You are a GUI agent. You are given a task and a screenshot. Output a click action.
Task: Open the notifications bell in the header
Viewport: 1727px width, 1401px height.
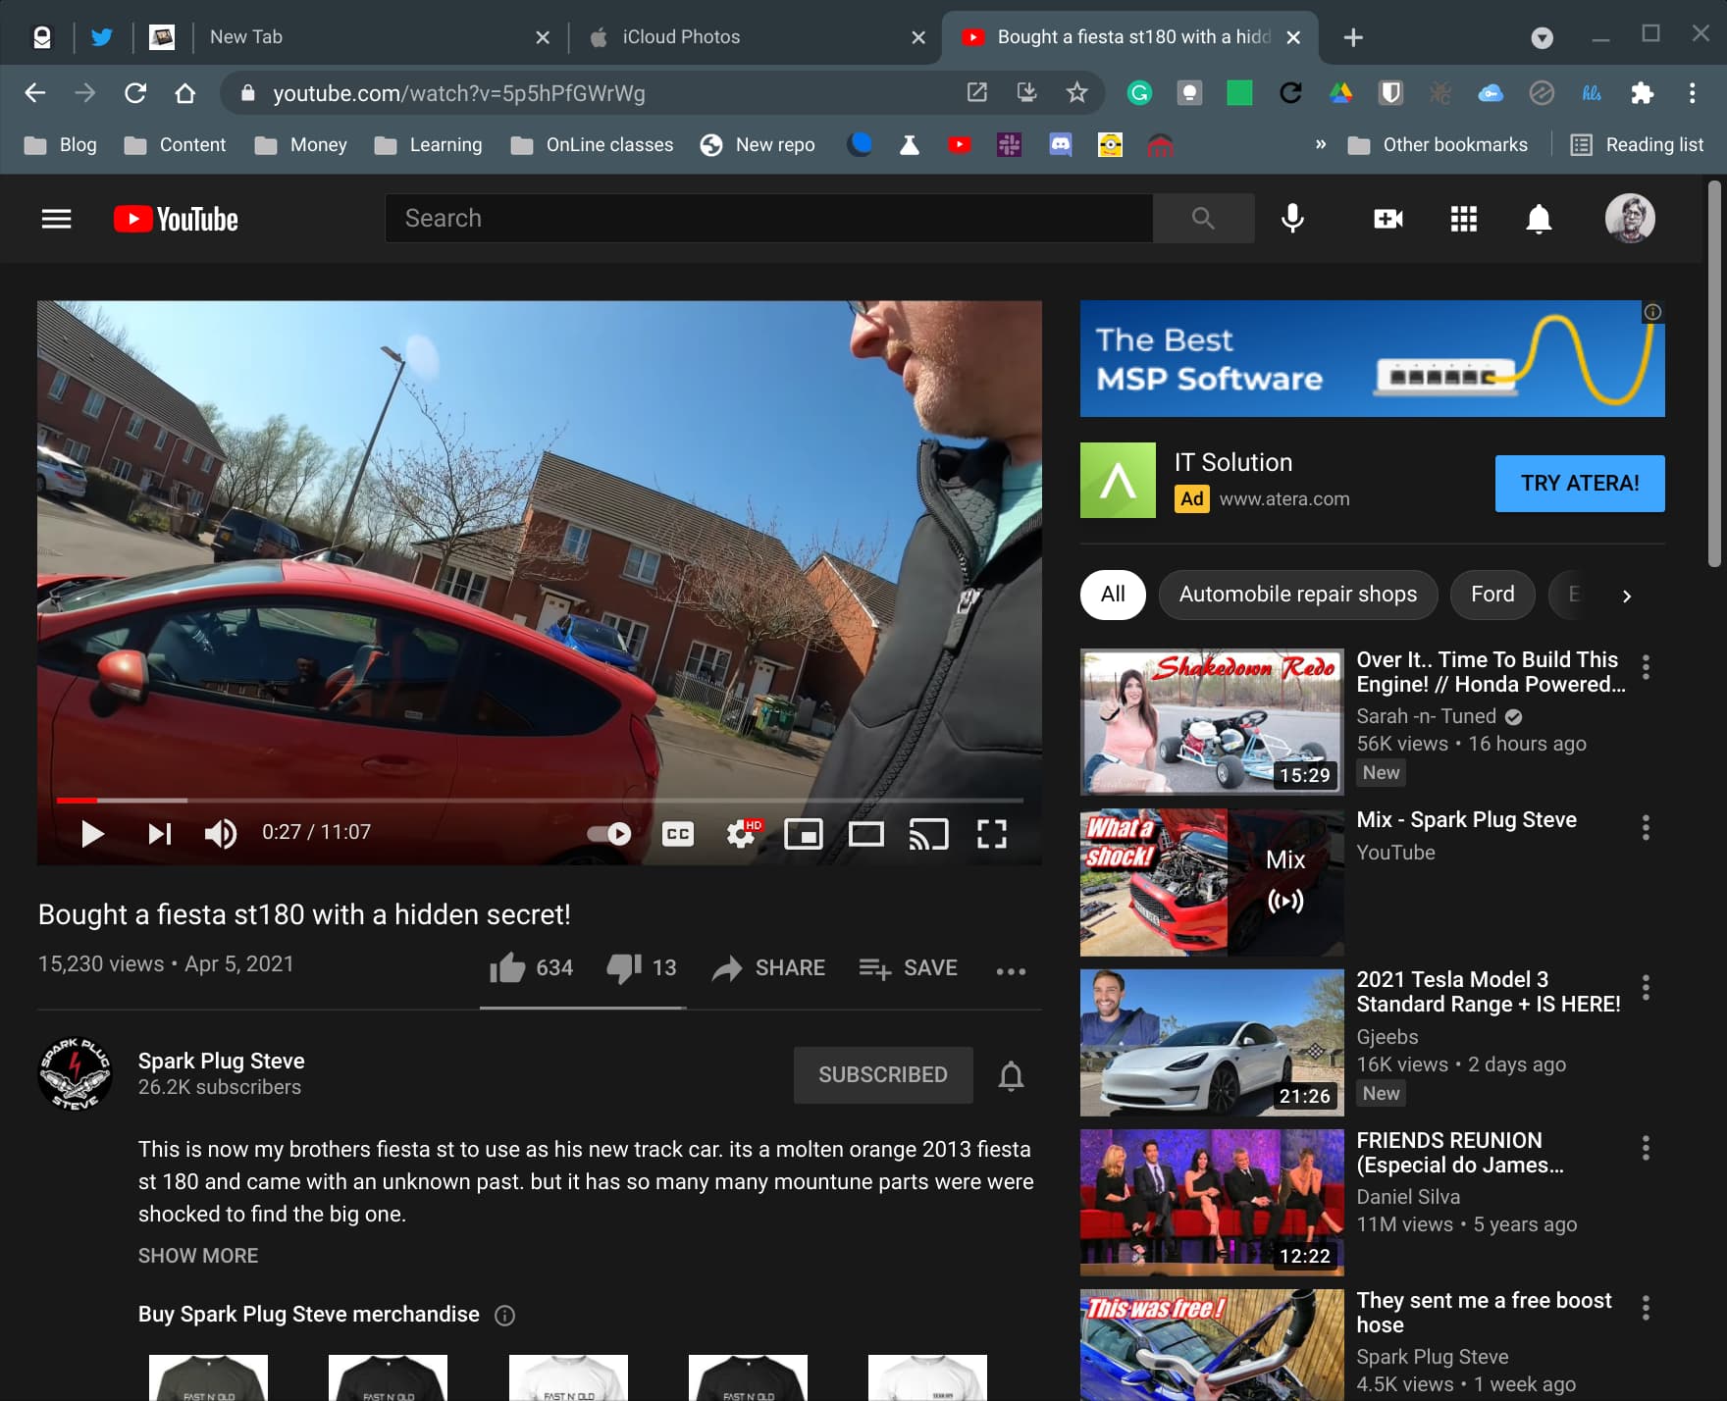[1539, 219]
